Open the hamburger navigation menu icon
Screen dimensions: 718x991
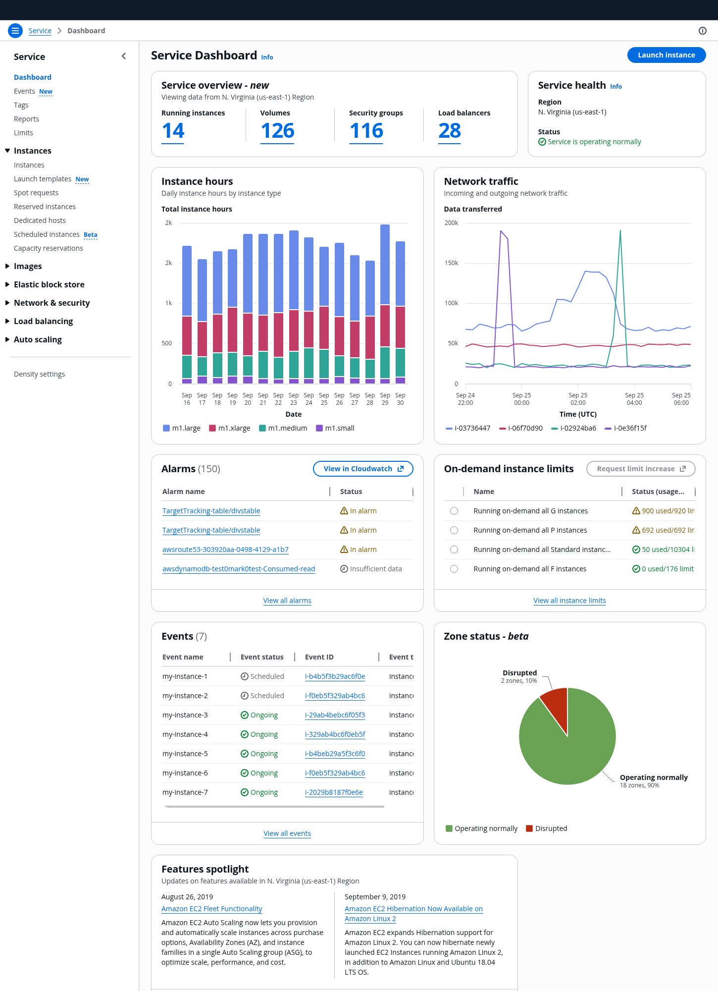click(15, 31)
